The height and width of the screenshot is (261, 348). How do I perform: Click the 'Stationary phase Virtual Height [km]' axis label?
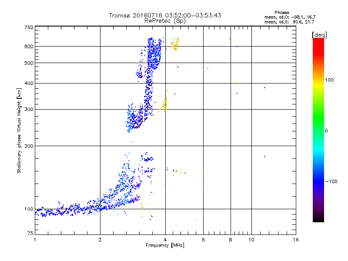[x=19, y=130]
